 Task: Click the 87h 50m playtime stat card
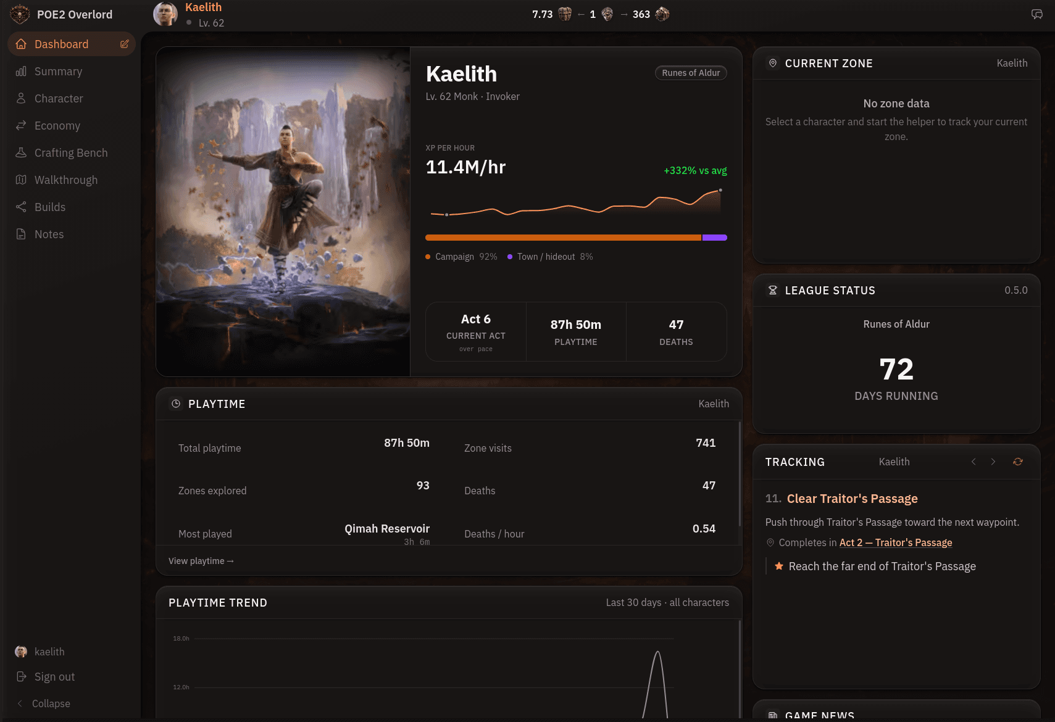pyautogui.click(x=576, y=332)
